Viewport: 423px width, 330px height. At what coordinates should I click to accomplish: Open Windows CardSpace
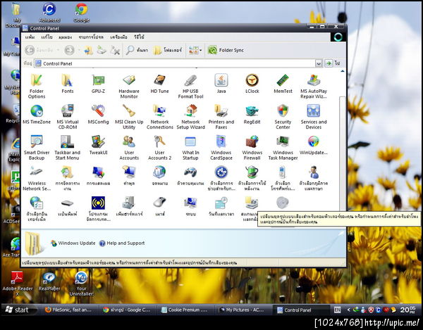pyautogui.click(x=221, y=148)
